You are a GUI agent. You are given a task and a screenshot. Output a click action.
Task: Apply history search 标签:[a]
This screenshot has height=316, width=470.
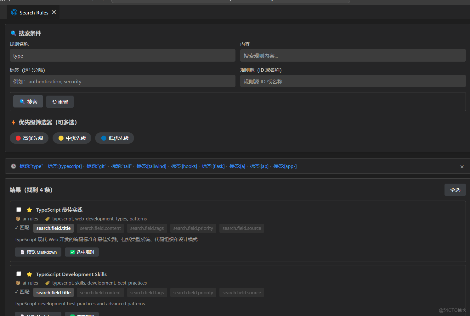tap(237, 166)
